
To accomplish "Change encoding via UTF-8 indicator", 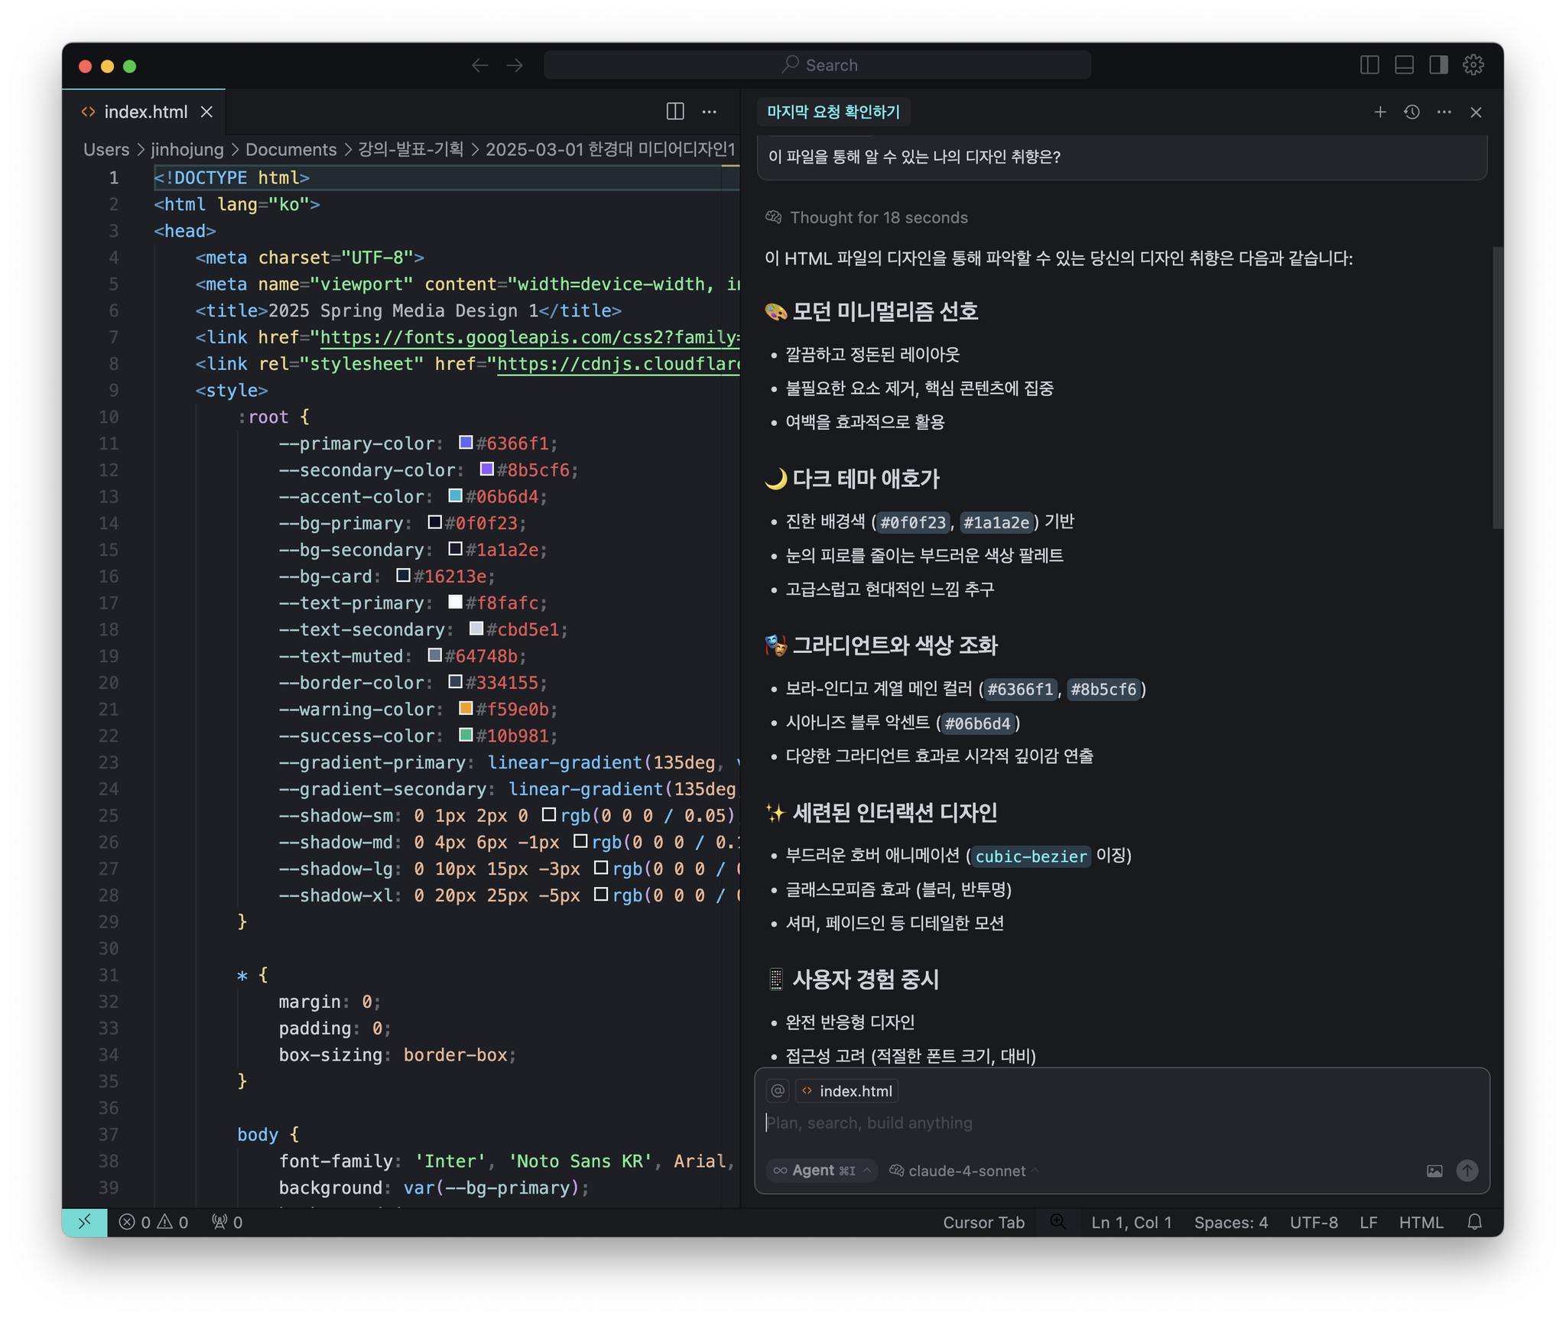I will click(1314, 1223).
